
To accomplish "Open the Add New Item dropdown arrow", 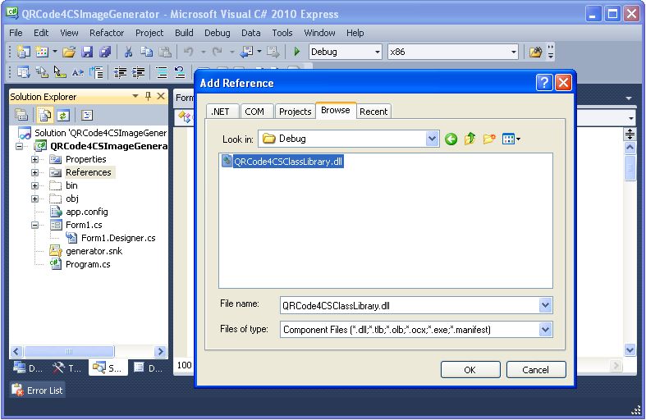I will coord(55,52).
